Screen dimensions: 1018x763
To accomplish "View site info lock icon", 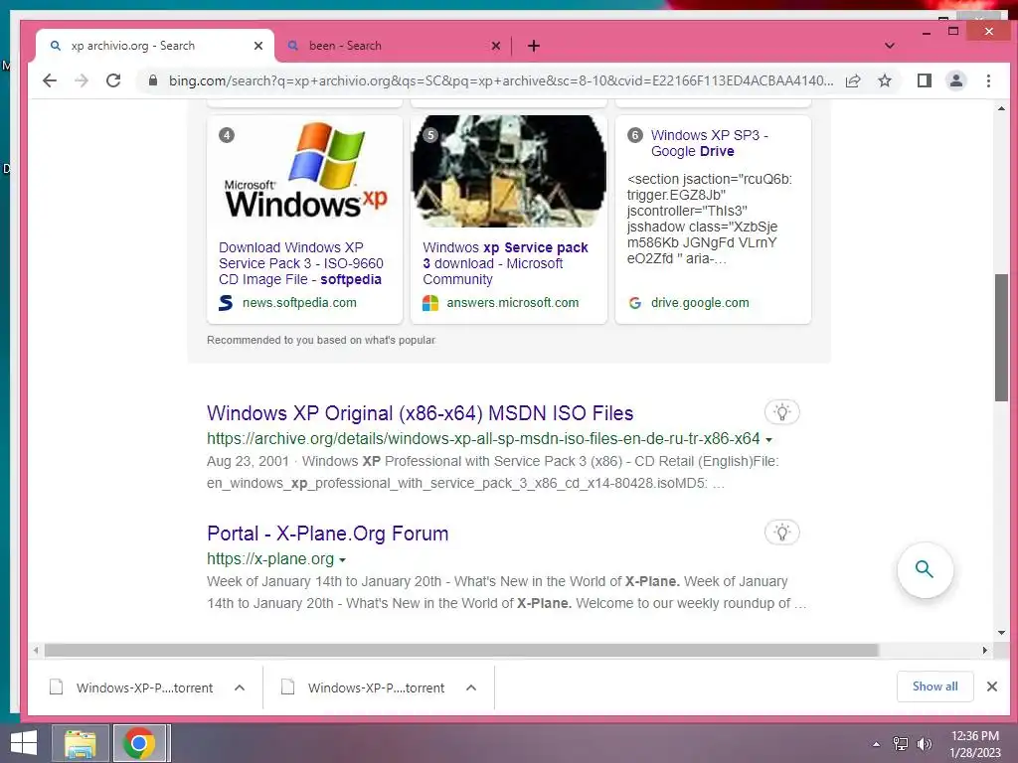I will coord(152,80).
